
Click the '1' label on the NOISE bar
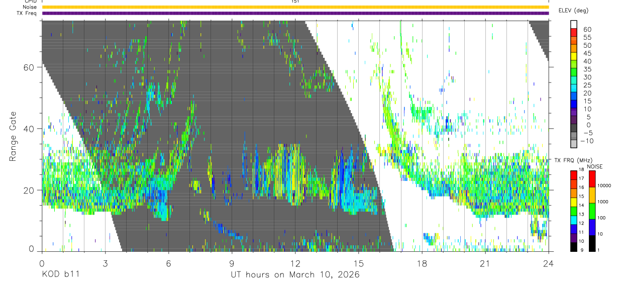click(598, 250)
